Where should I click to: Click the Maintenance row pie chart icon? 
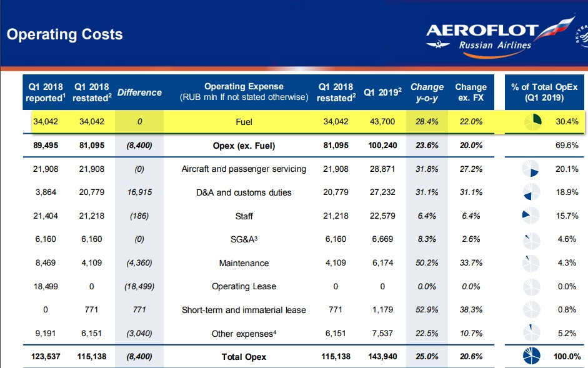(x=531, y=263)
